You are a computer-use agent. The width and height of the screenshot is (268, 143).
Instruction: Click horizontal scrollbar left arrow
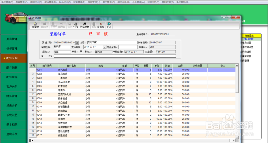pyautogui.click(x=32, y=140)
